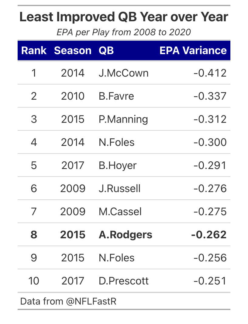Select the bolded A.Rodgers name
Screen dimensions: 248x324
click(x=126, y=235)
